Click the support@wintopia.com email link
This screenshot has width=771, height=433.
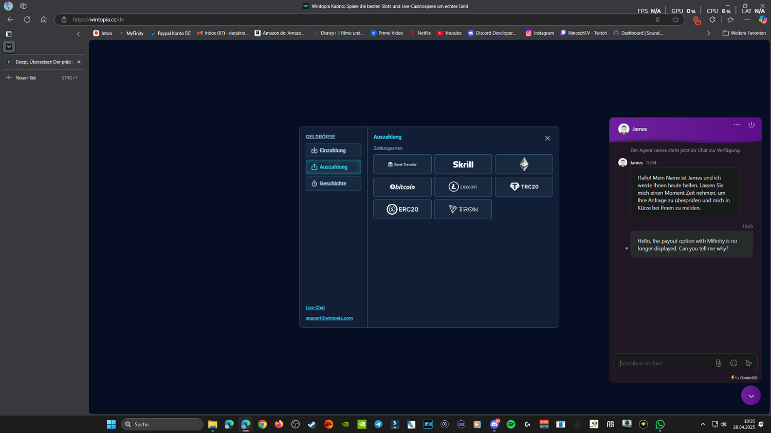tap(329, 318)
